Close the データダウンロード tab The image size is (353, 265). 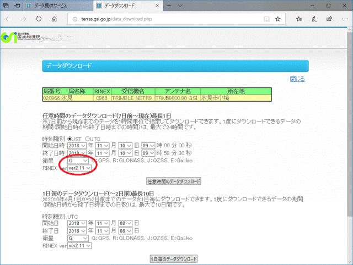tap(157, 6)
